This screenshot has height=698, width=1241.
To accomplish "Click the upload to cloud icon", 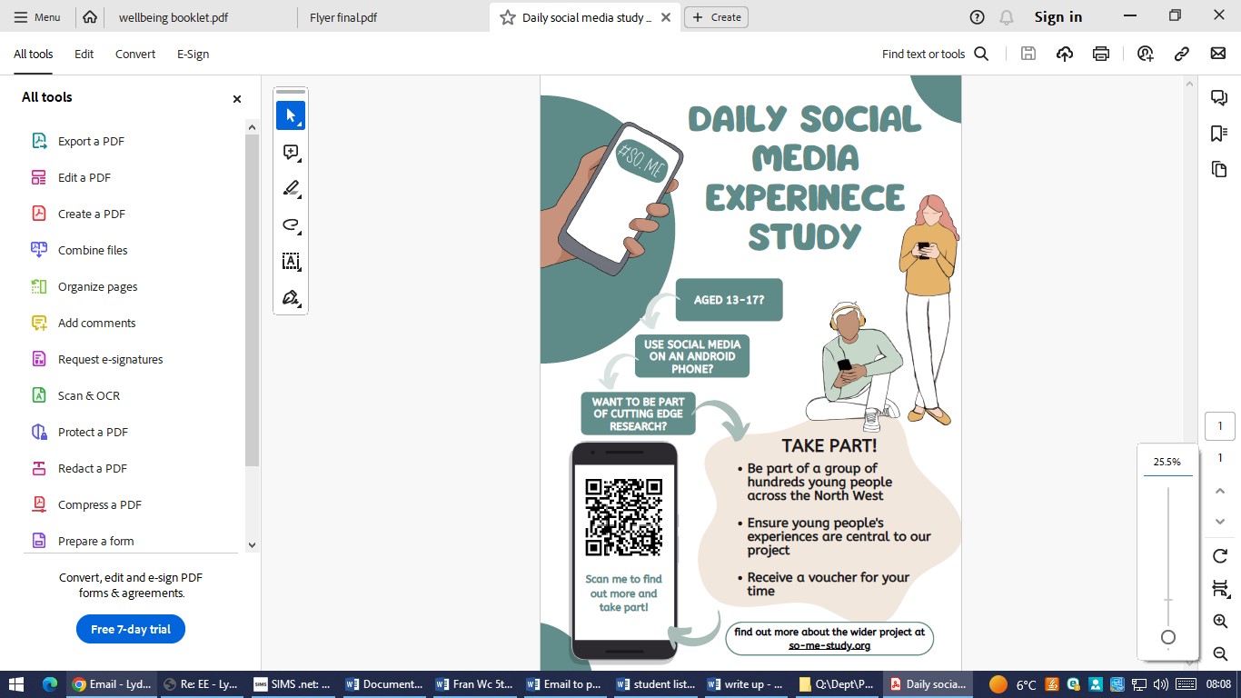I will tap(1065, 54).
